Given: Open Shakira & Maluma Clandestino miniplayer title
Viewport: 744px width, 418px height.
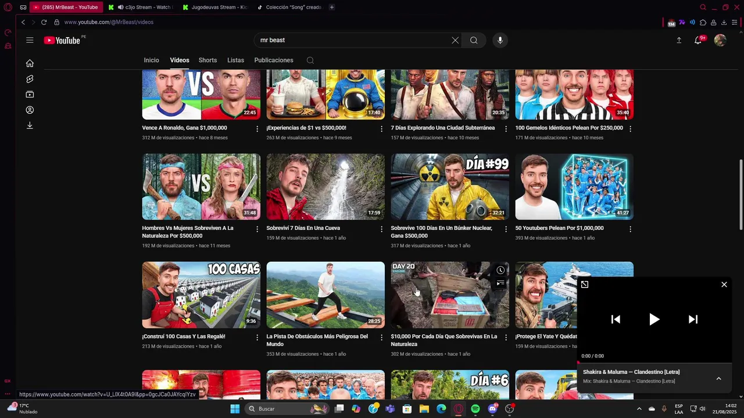Looking at the screenshot, I should (631, 372).
